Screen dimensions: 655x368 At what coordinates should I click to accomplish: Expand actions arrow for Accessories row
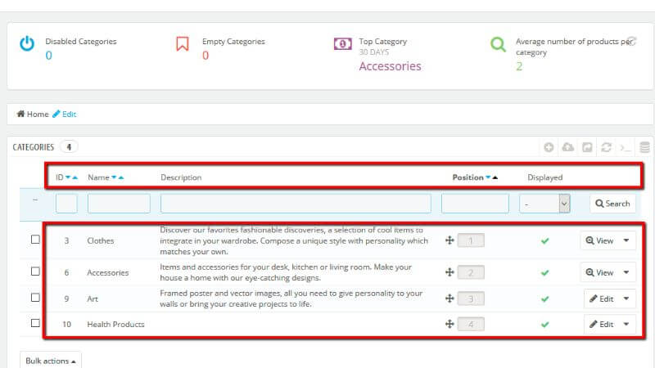pyautogui.click(x=626, y=272)
